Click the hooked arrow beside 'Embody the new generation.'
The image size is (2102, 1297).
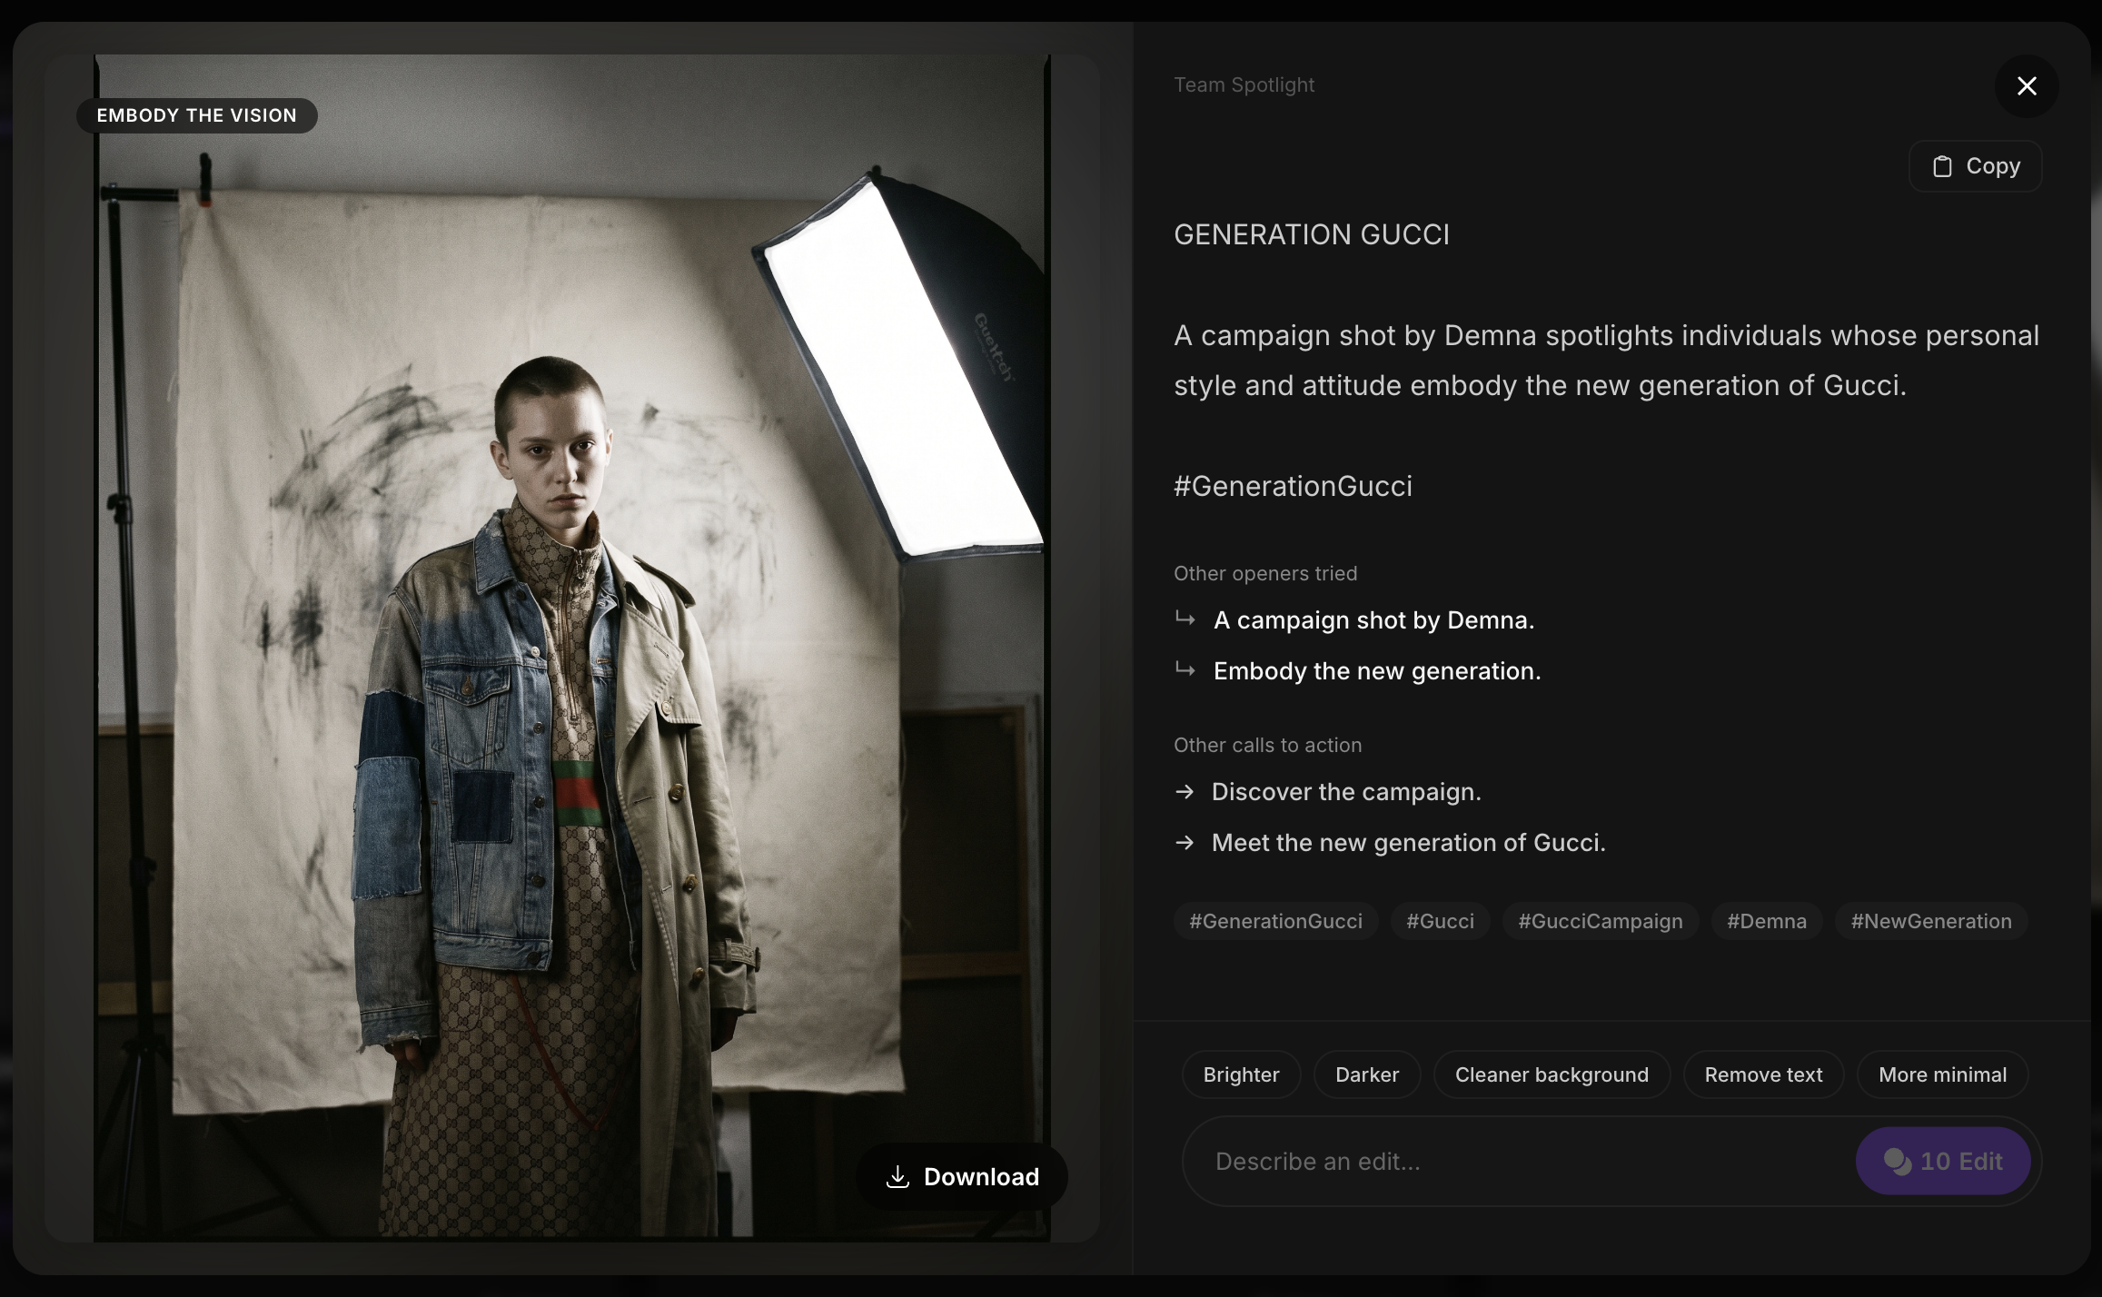coord(1185,669)
